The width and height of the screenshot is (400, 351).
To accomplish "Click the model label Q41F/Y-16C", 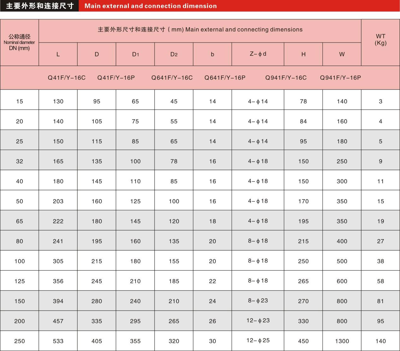I will point(67,78).
